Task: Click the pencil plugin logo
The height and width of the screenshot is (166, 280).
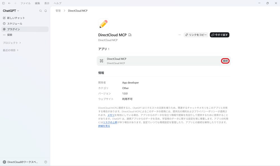Action: [104, 24]
